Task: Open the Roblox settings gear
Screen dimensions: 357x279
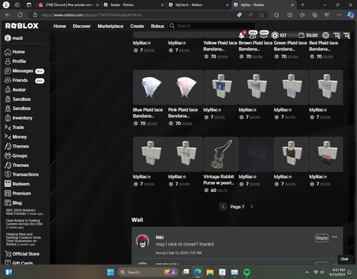Action: tap(326, 35)
